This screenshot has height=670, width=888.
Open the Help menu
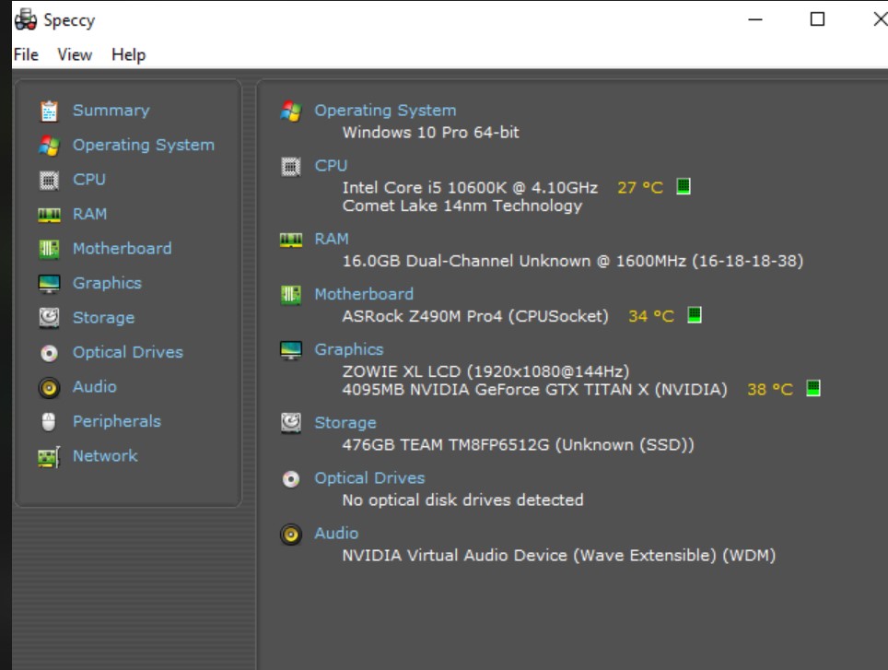129,54
